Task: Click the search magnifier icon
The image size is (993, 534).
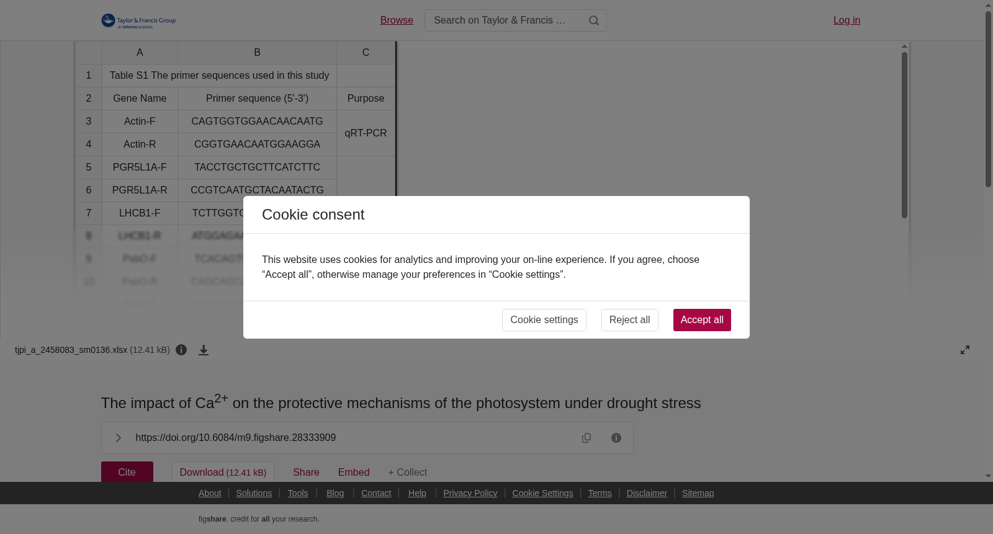Action: [x=593, y=20]
